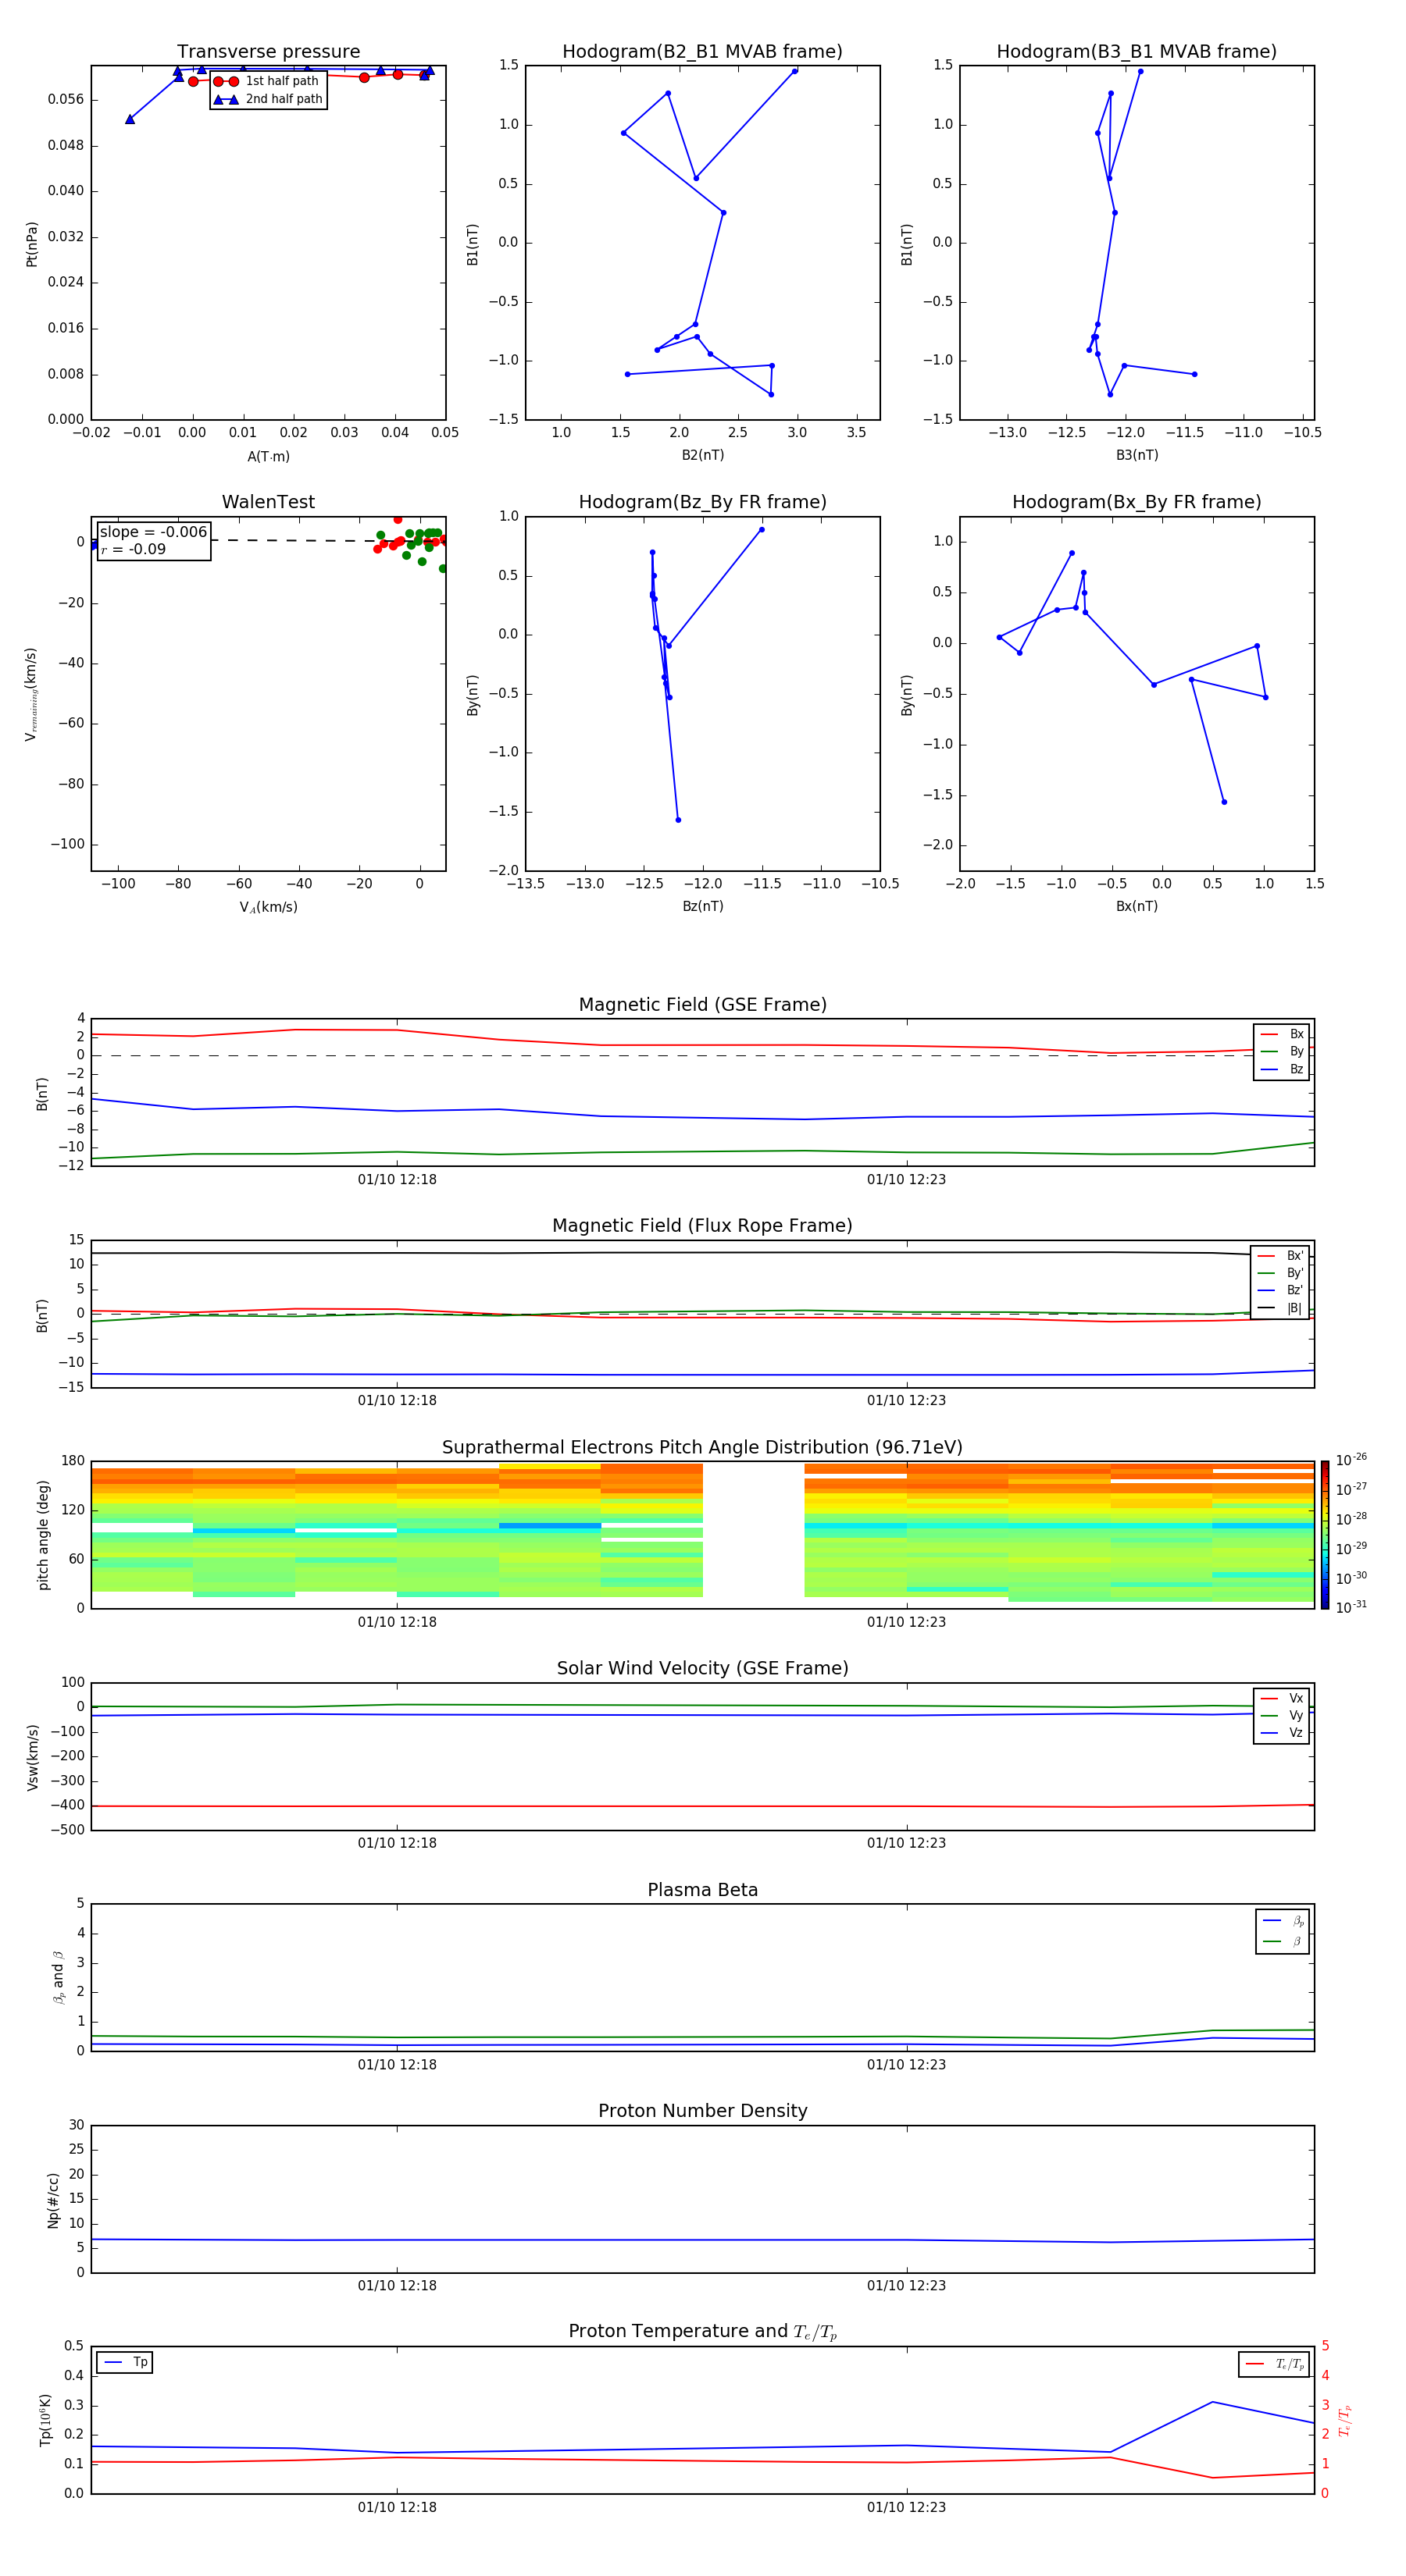Click the Proton Temperature and Te/Tp title

coord(702,2332)
